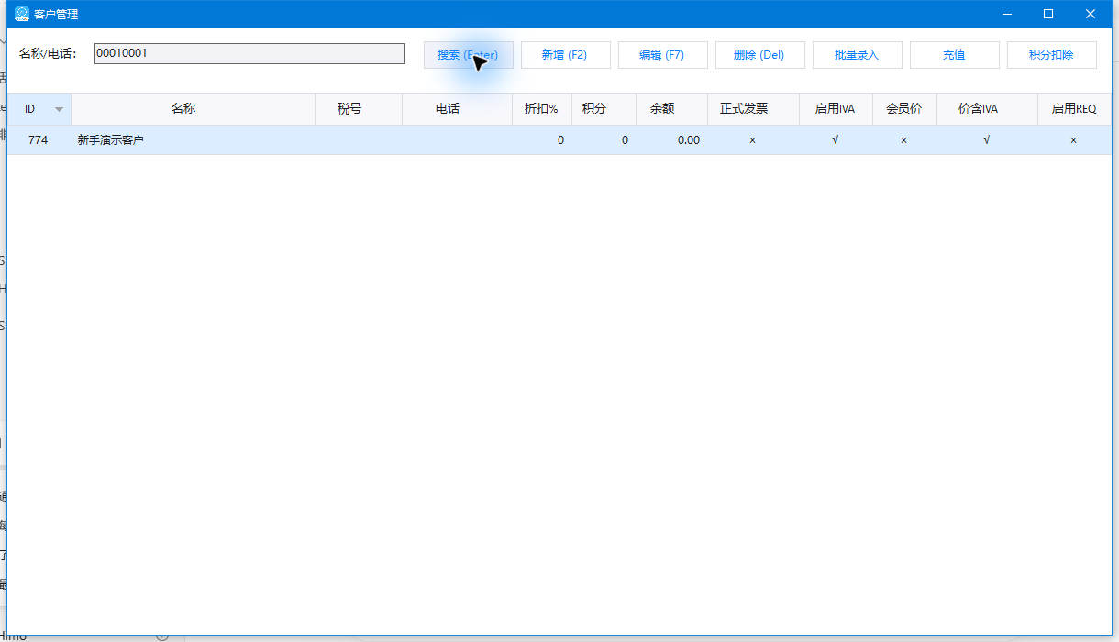Click the 正式发票 column header

tap(754, 109)
